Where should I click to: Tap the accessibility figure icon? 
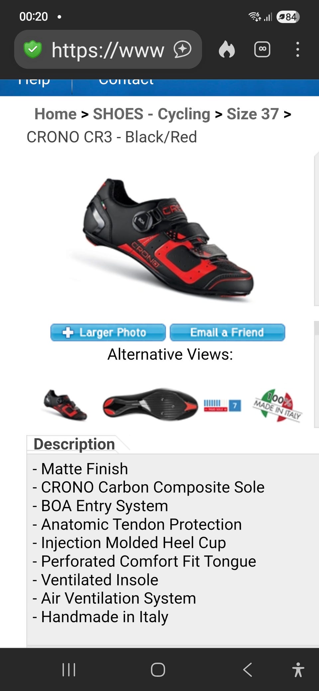click(298, 669)
